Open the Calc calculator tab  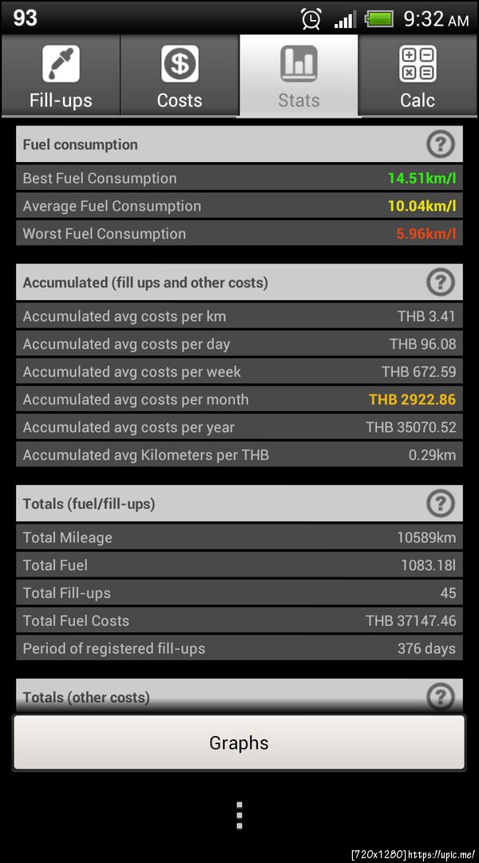[418, 77]
